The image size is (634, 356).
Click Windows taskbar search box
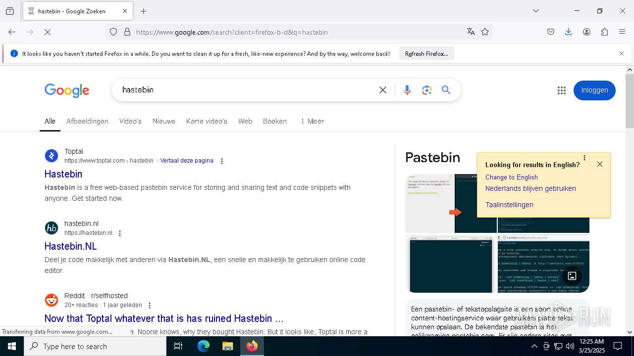(x=95, y=346)
